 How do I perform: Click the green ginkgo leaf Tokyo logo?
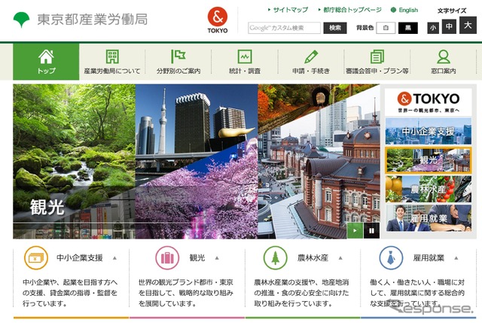(21, 20)
